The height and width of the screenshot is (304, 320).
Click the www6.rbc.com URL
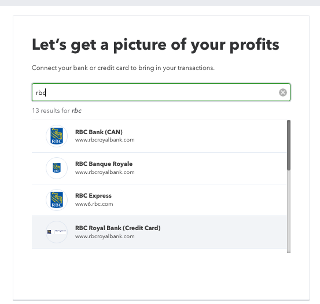(94, 204)
